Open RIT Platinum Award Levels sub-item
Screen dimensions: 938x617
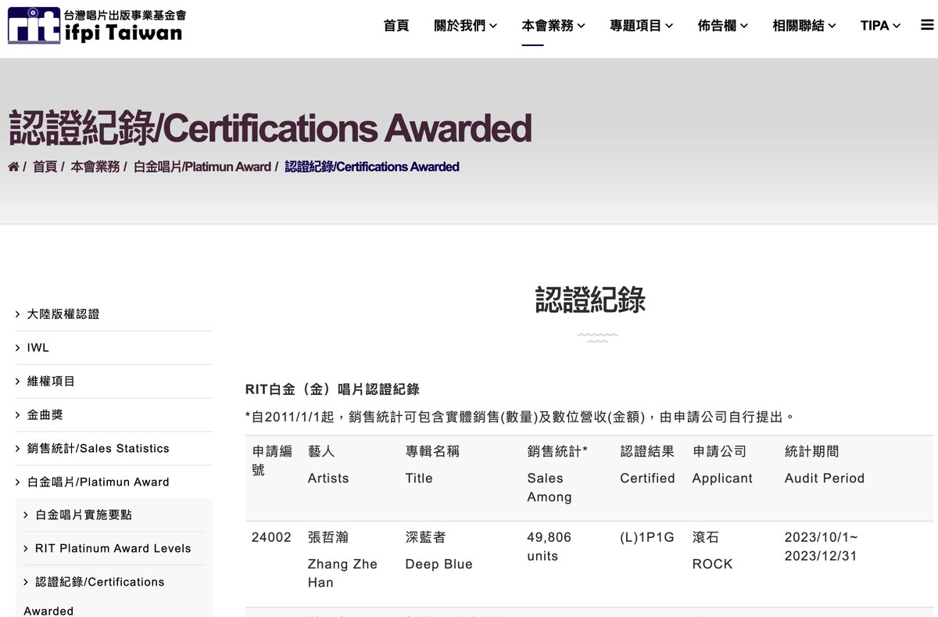pos(114,549)
